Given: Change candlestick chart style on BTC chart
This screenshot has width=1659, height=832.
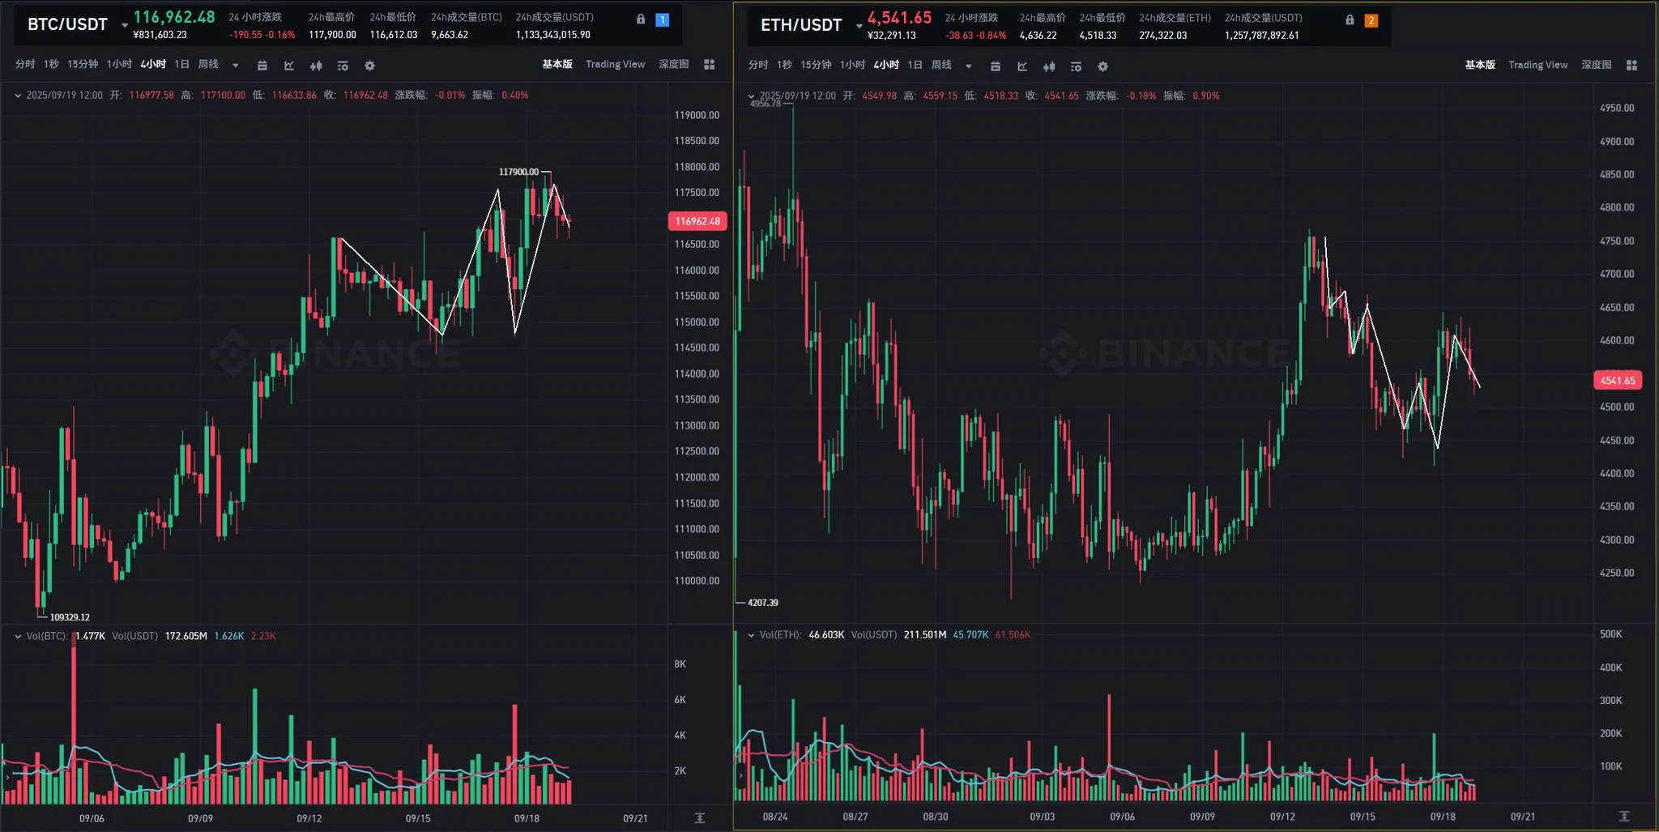Looking at the screenshot, I should click(x=316, y=66).
